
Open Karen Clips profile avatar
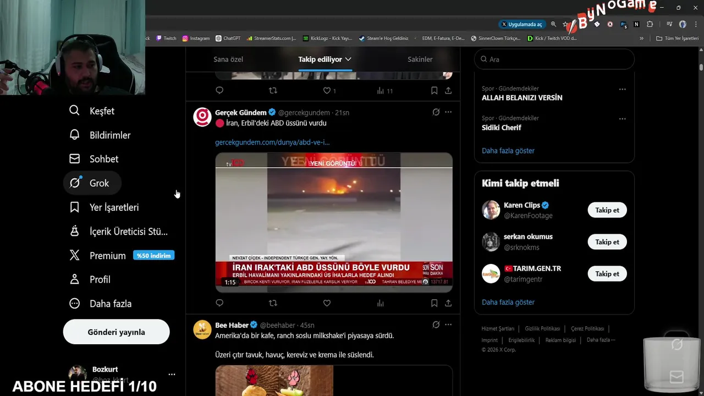[491, 210]
